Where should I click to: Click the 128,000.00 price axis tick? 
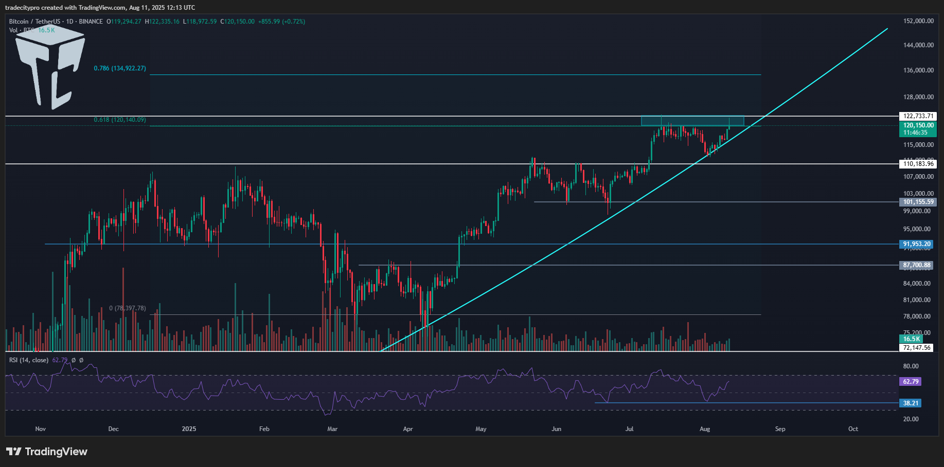[918, 97]
